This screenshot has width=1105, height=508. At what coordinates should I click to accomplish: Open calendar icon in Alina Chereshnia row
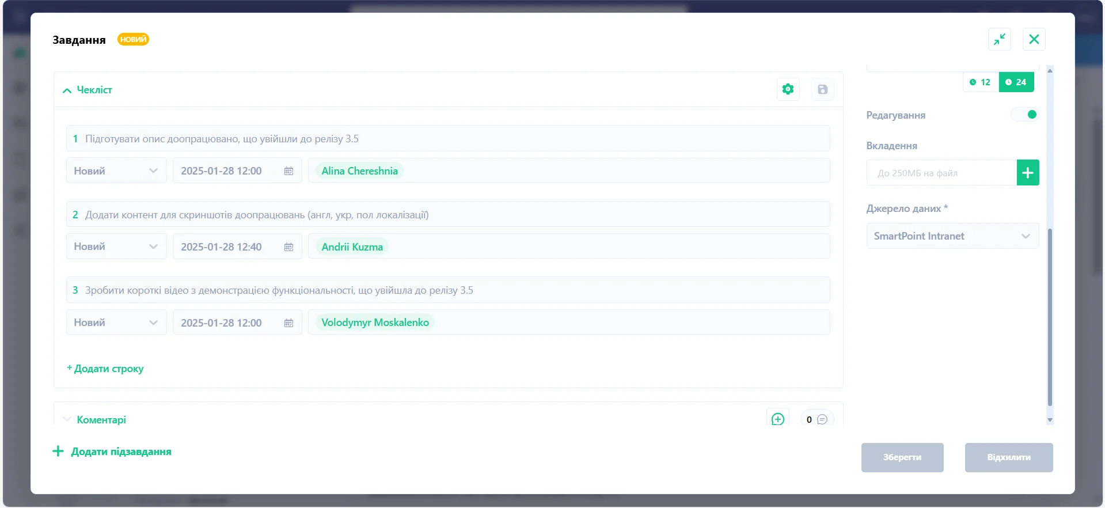(x=289, y=171)
